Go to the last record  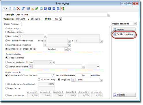click(58, 8)
